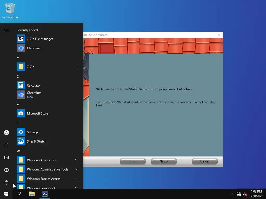Screen dimensions: 266x199
Task: Jump to letter C header
Action: (x=18, y=76)
